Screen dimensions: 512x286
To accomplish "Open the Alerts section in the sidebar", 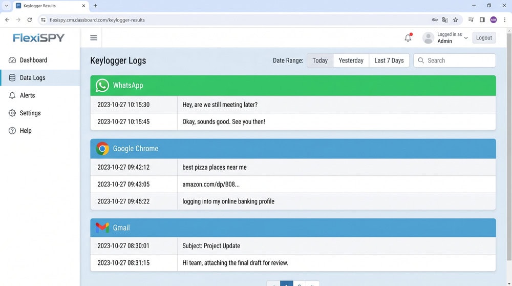I will click(x=40, y=95).
